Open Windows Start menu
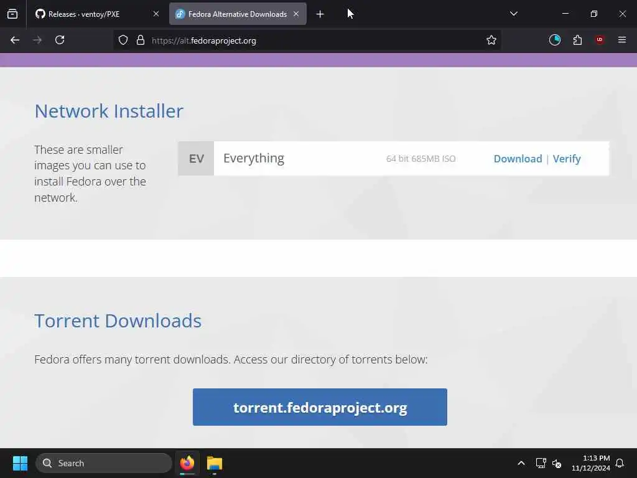The image size is (637, 478). click(x=20, y=463)
